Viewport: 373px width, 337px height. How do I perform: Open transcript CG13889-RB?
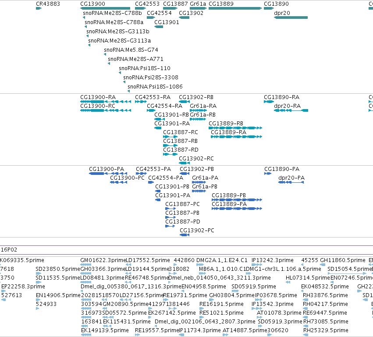click(x=235, y=128)
